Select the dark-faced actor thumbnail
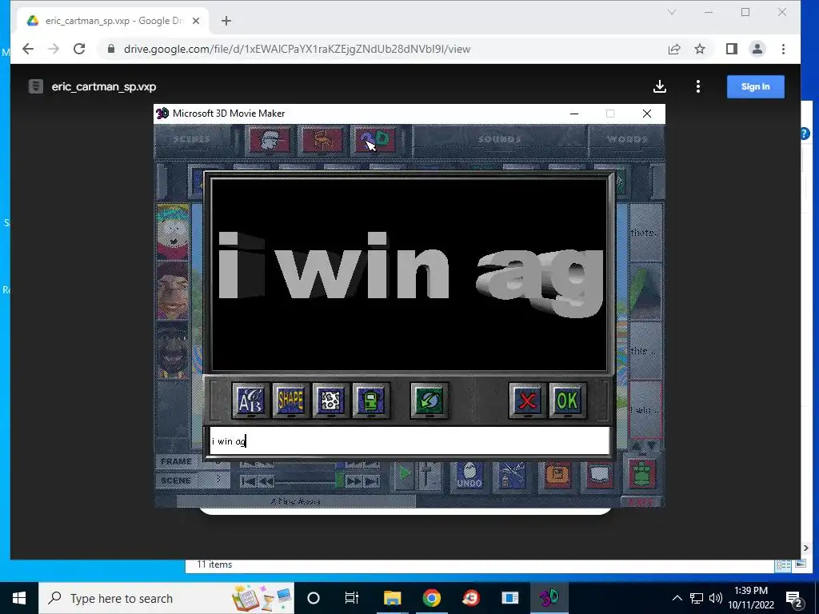 click(x=173, y=350)
